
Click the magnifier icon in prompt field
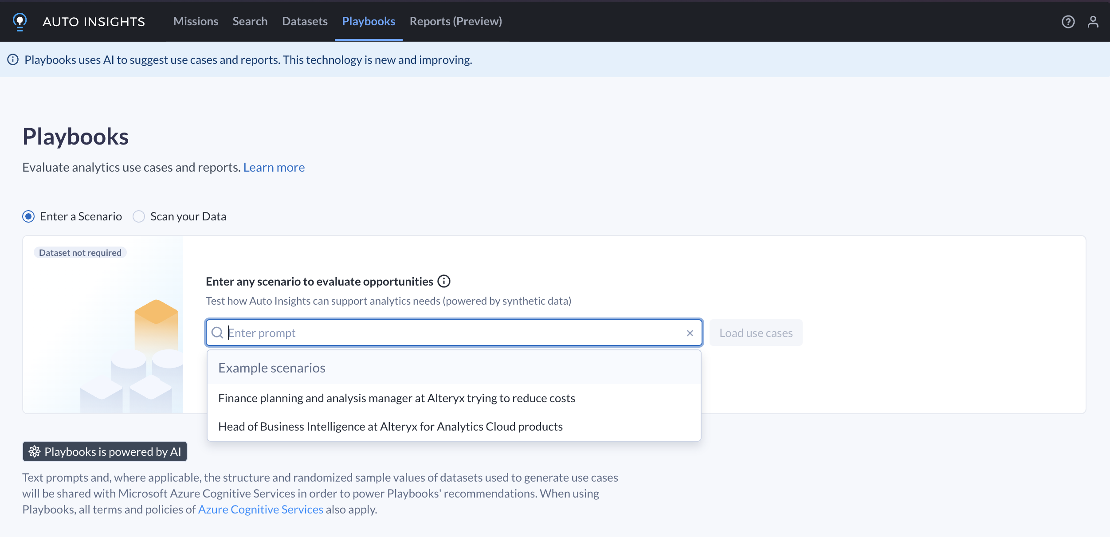[217, 333]
